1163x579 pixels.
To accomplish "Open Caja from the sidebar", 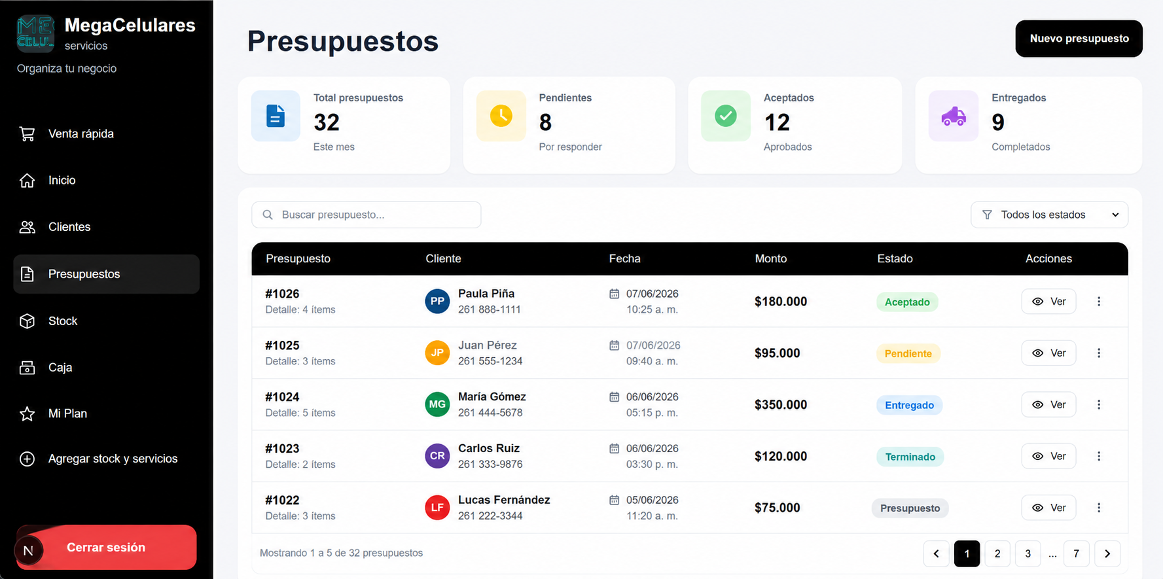I will (106, 368).
